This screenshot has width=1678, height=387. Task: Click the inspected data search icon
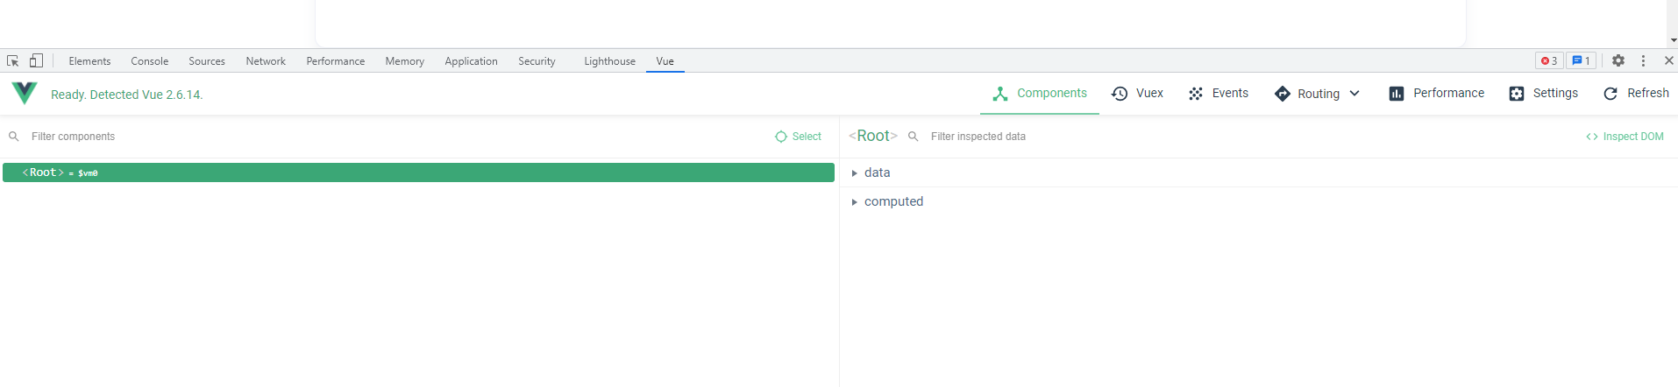pos(913,137)
